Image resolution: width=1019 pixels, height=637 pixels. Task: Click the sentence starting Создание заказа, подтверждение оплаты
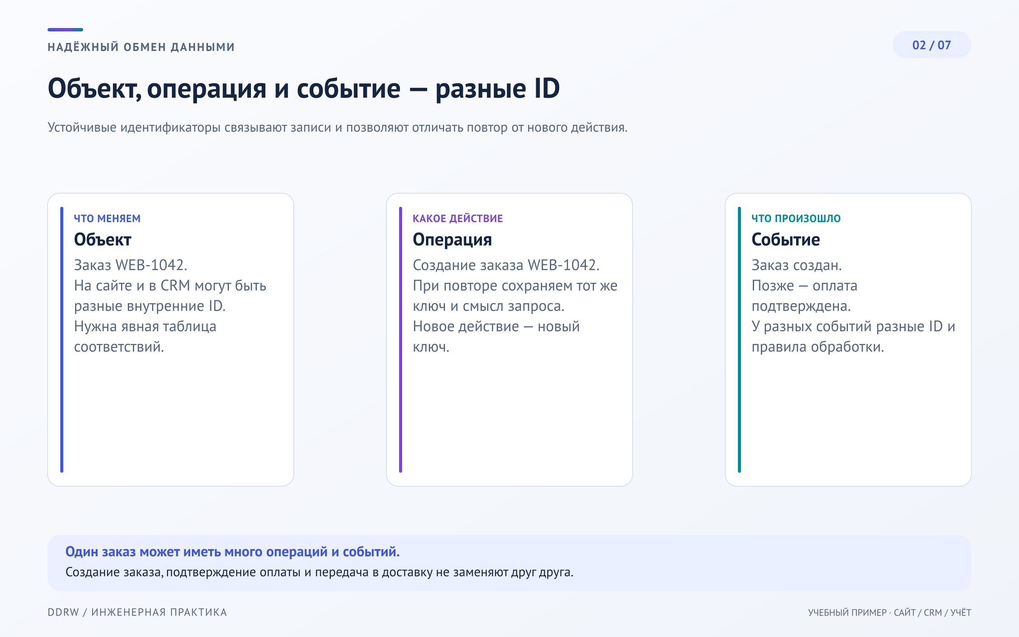319,572
